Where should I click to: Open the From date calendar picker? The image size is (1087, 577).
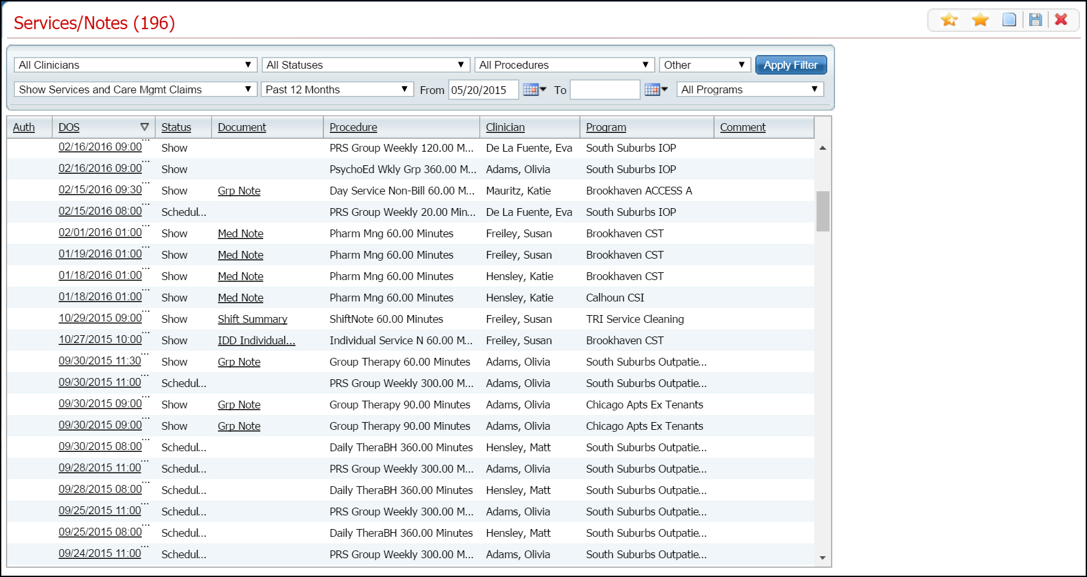point(534,89)
